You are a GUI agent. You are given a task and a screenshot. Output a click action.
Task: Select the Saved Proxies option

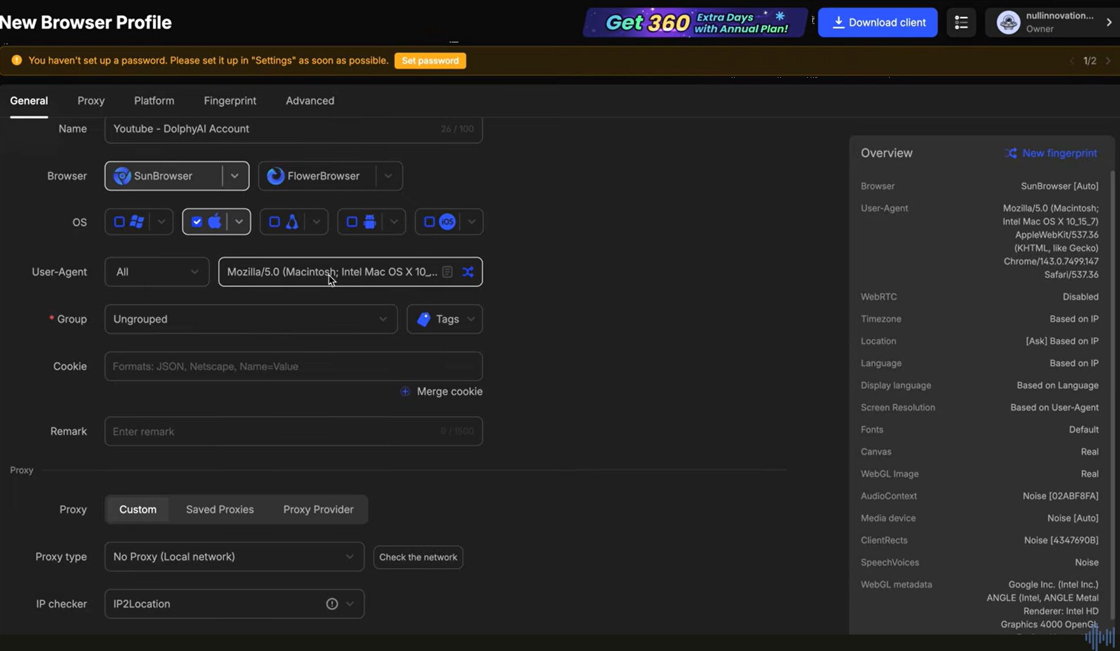click(x=220, y=510)
